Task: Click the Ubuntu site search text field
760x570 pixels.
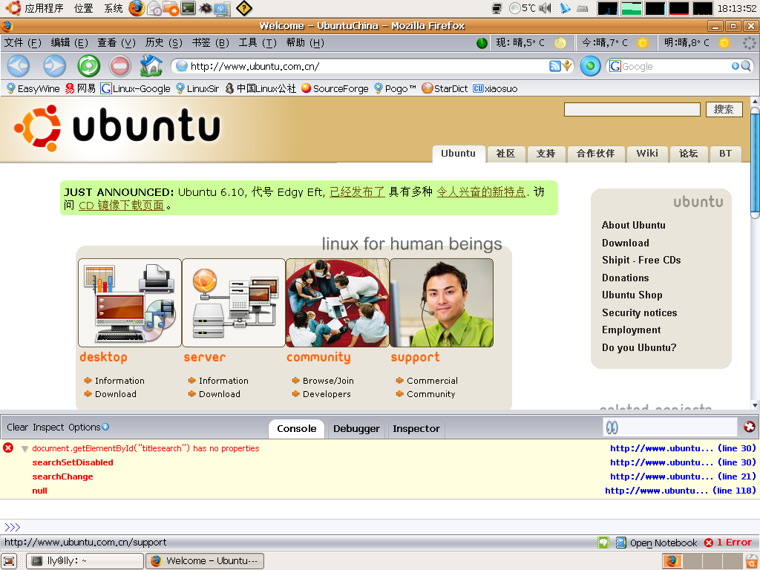Action: point(632,110)
